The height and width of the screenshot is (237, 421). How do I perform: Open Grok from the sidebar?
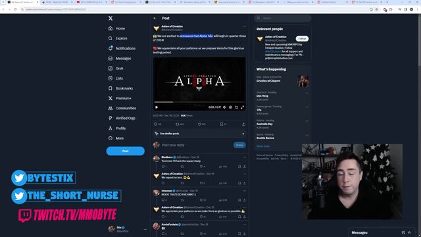pos(116,68)
